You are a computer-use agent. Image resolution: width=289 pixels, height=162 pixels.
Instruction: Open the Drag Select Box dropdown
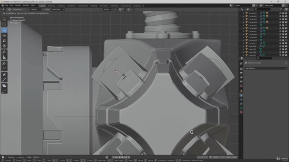58,9
